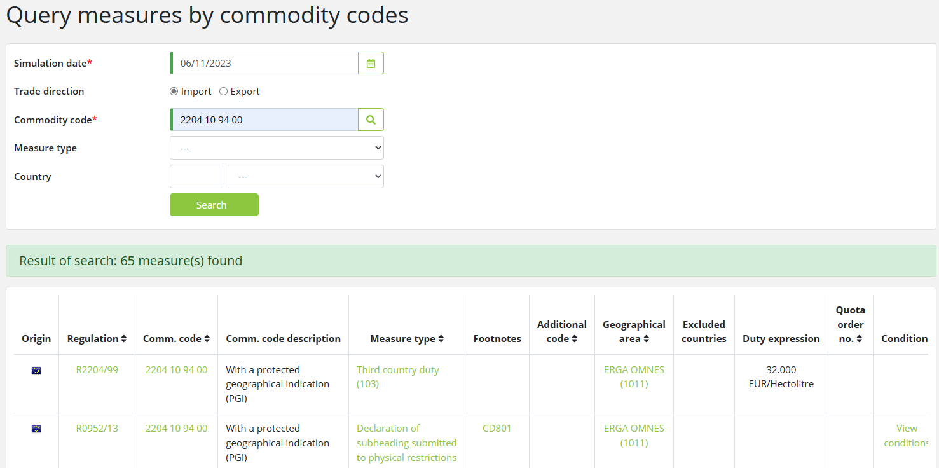Open regulation R0952/13 link
Screen dimensions: 939x468
coord(97,429)
